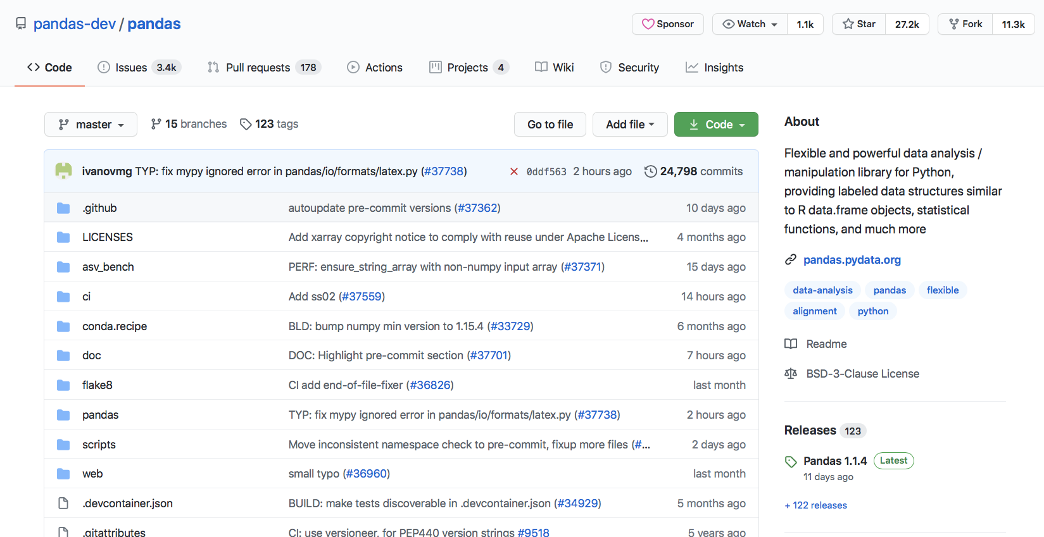The height and width of the screenshot is (537, 1044).
Task: Open the Releases heading link
Action: (810, 430)
